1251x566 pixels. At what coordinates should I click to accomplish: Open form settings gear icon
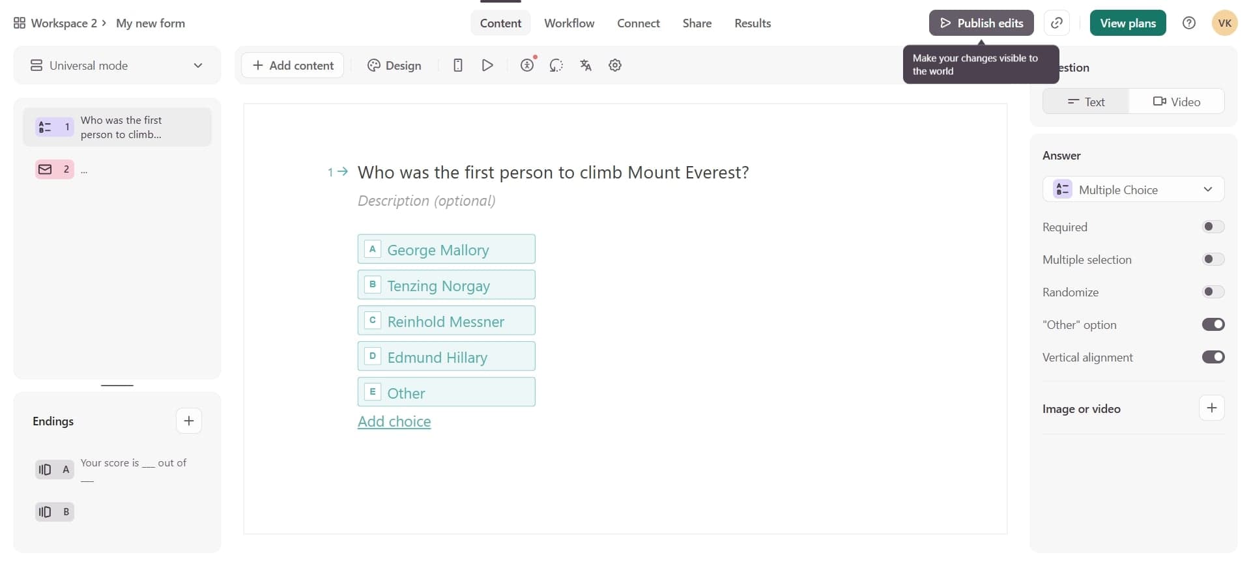614,65
